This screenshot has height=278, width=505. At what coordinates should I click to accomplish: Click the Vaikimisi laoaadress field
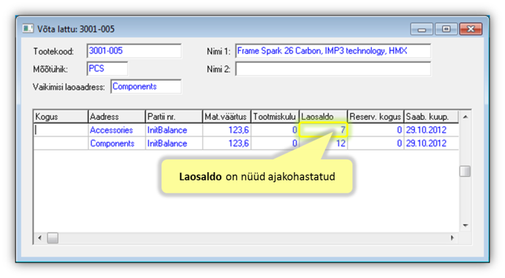pos(146,87)
